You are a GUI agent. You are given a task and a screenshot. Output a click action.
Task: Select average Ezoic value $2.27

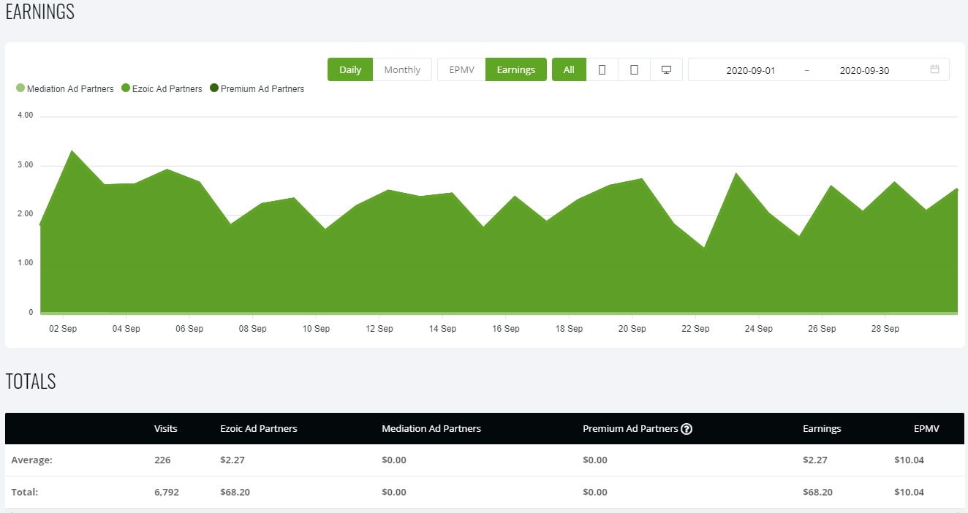point(232,460)
